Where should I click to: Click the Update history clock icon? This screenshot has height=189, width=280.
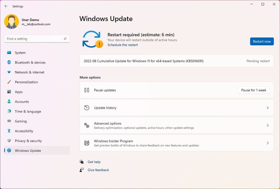(x=87, y=107)
